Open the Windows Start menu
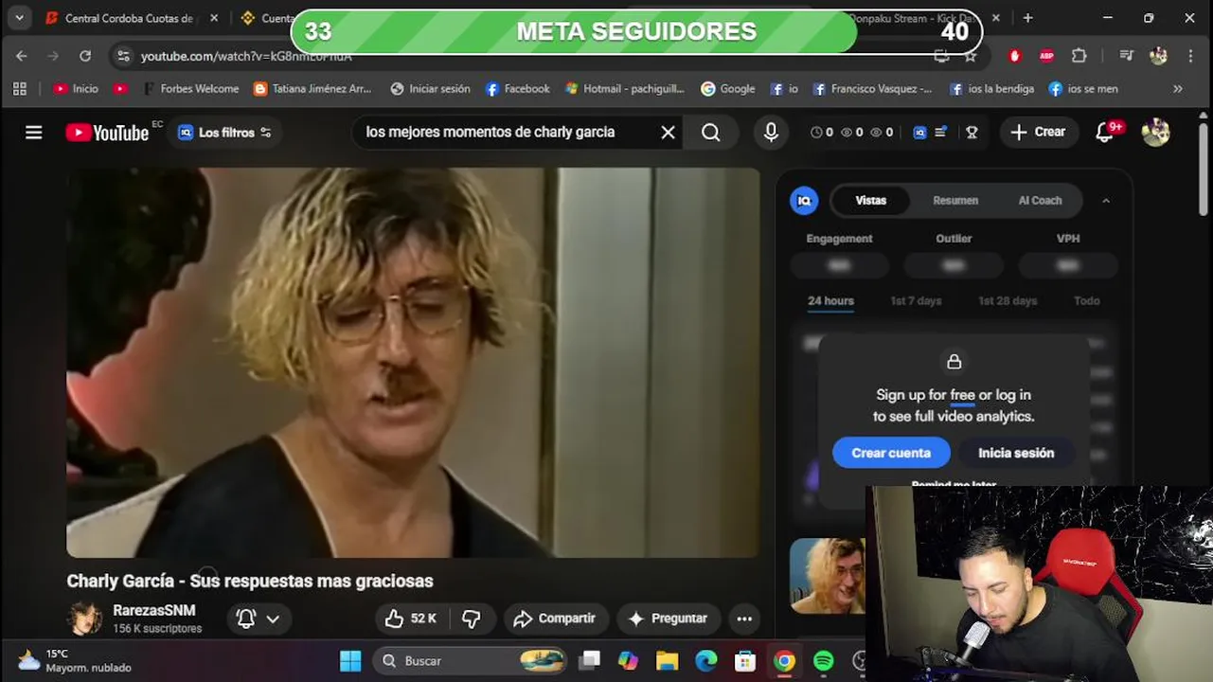 (350, 661)
